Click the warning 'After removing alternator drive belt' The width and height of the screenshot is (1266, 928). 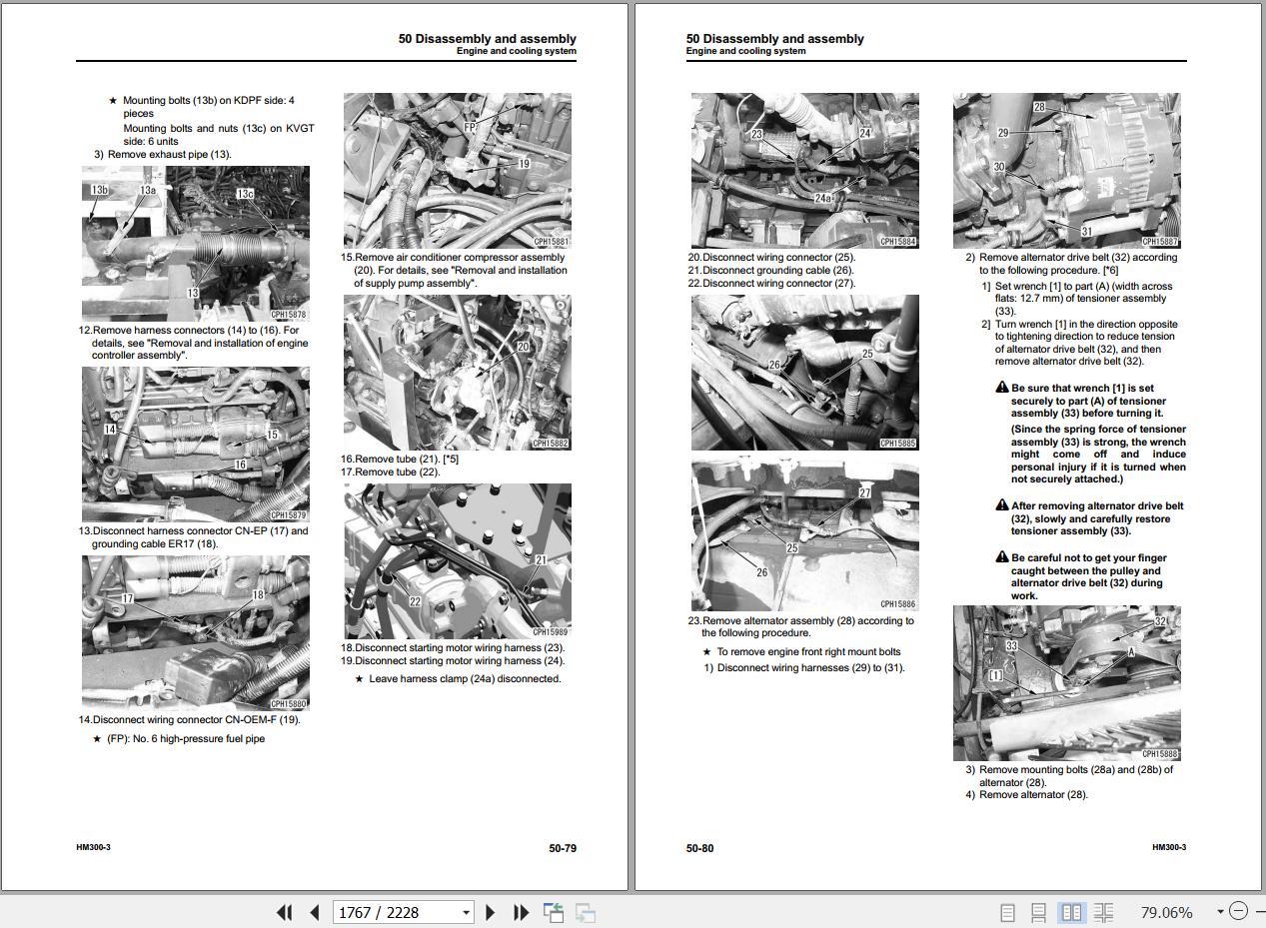pyautogui.click(x=1089, y=518)
